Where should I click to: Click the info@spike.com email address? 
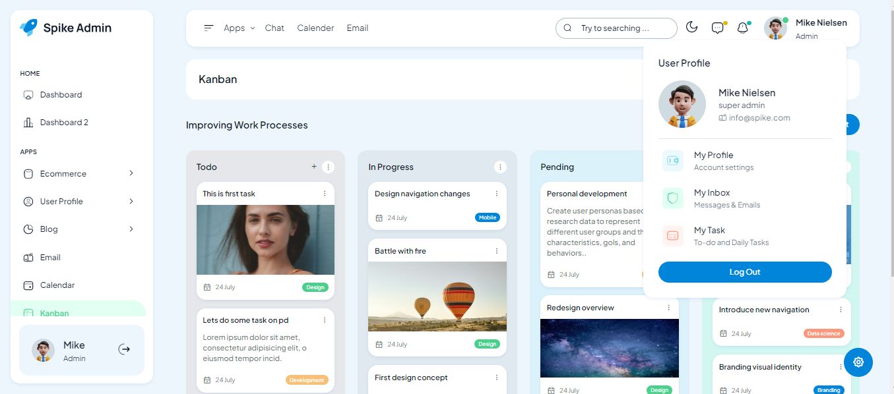pos(759,118)
